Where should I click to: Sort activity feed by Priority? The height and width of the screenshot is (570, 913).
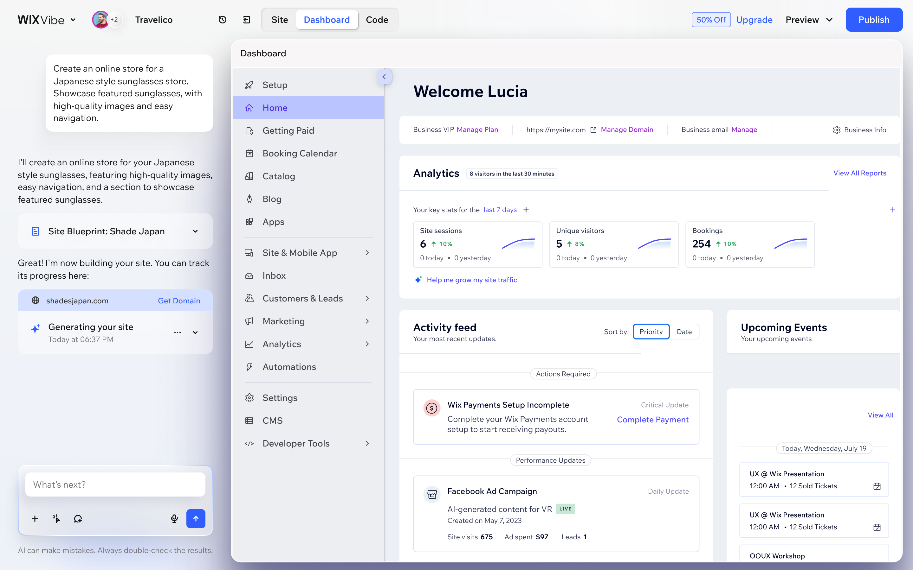click(x=651, y=331)
